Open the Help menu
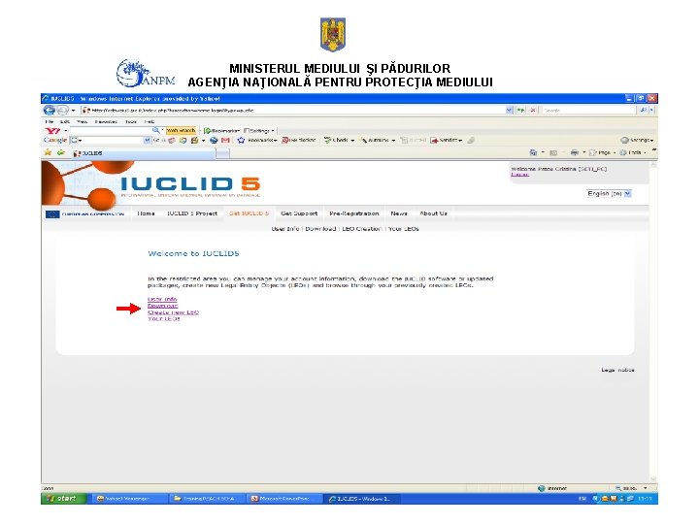This screenshot has height=524, width=699. (149, 121)
